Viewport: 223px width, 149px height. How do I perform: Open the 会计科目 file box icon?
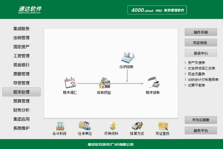pos(60,126)
